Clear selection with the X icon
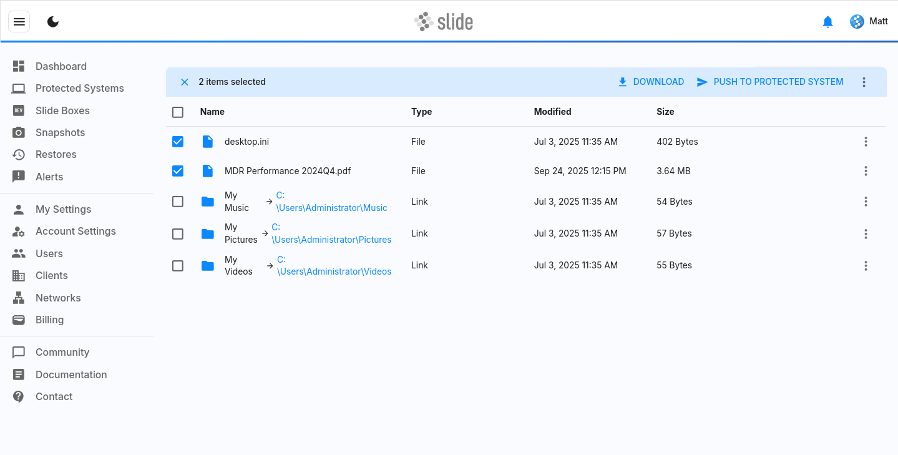 (x=184, y=82)
